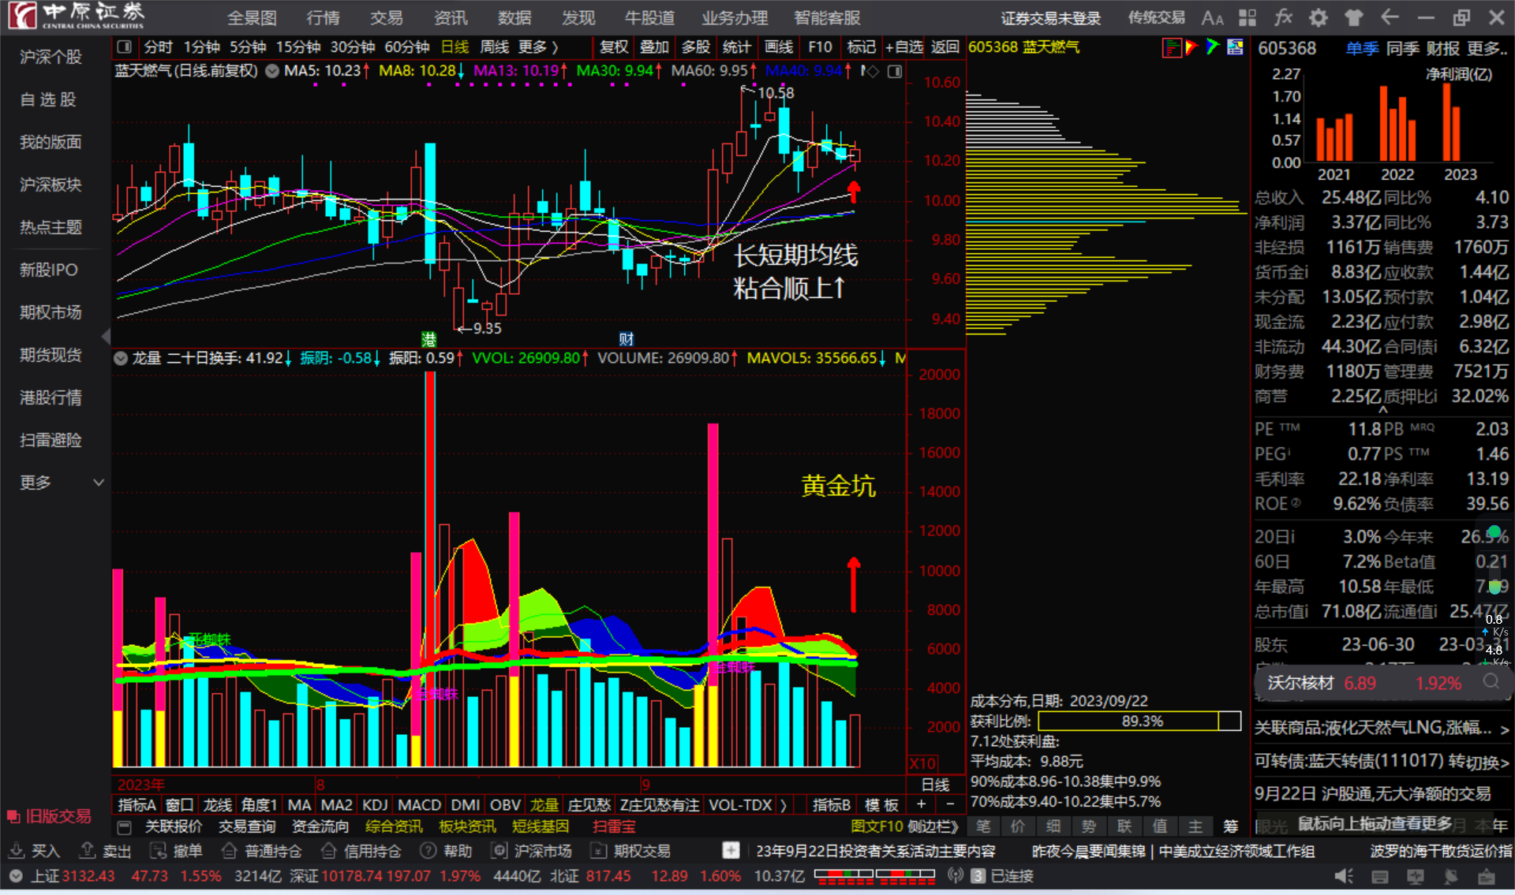Switch to the MACD indicator tab
The width and height of the screenshot is (1515, 895).
click(419, 805)
